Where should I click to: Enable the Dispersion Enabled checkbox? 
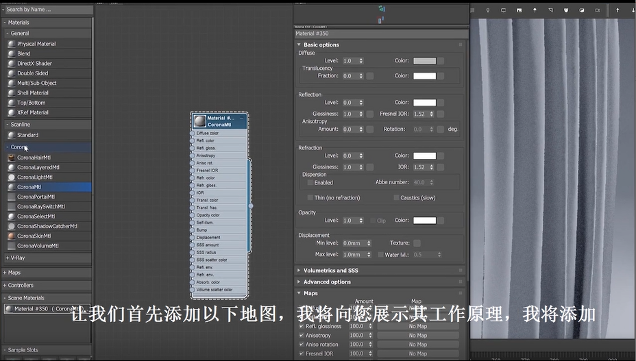point(310,182)
